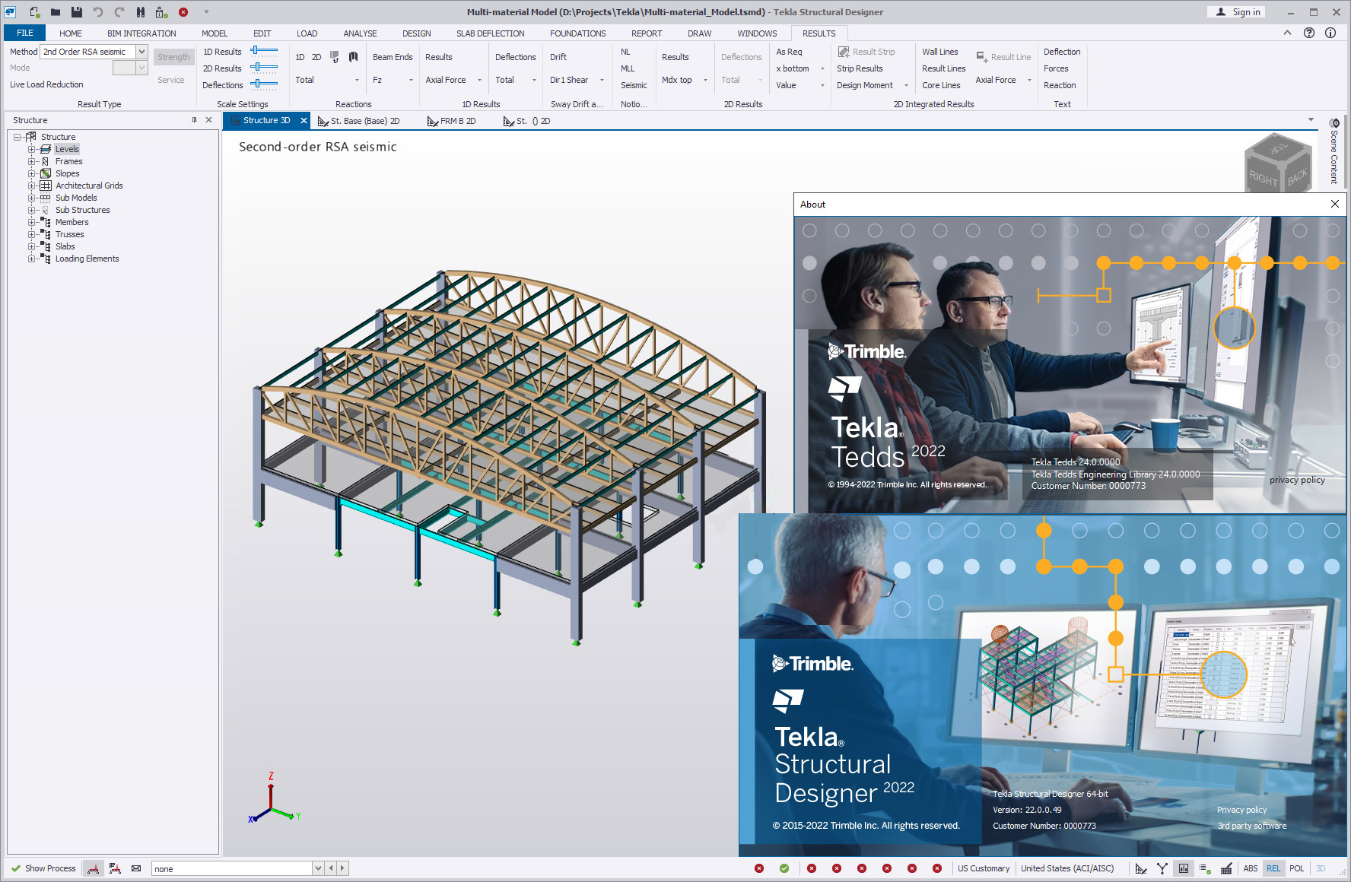
Task: Open the ANALYSE ribbon tab
Action: click(360, 33)
